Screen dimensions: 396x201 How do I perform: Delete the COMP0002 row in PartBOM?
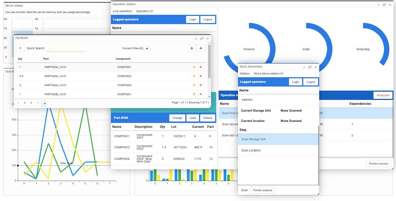coord(201,76)
